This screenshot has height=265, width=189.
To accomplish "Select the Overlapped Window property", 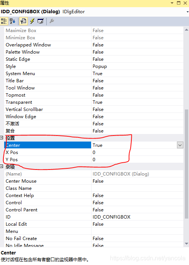I will pyautogui.click(x=47, y=45).
